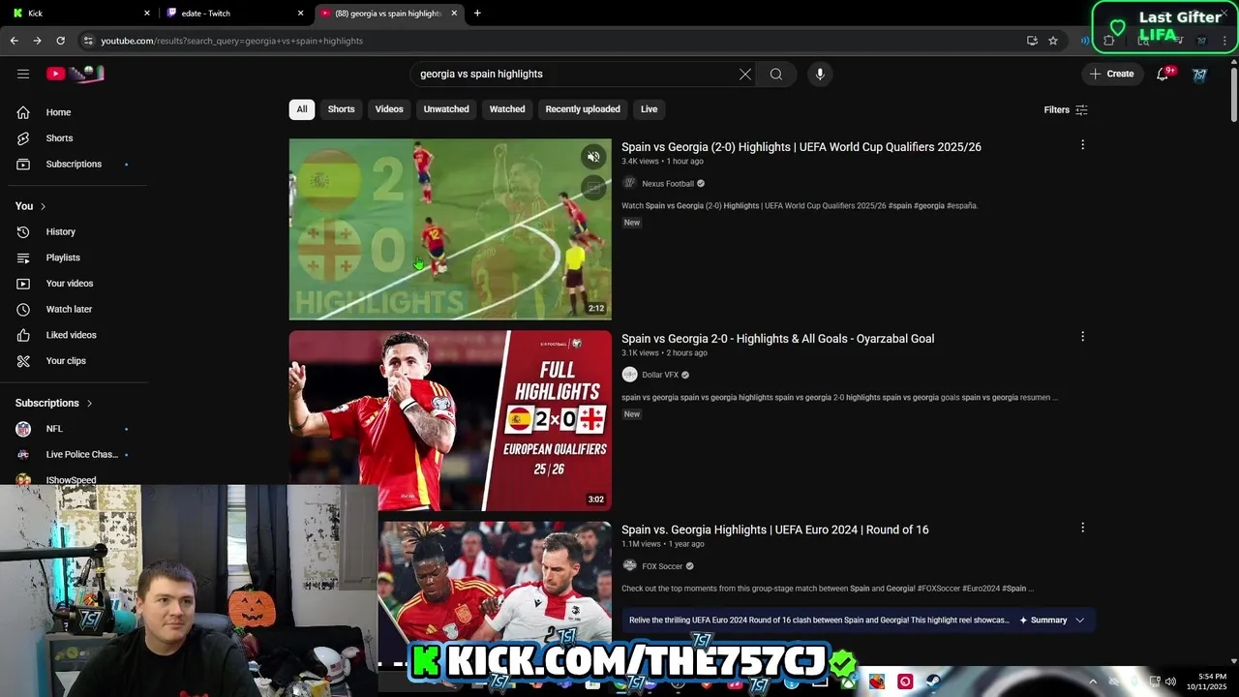
Task: Select the Shorts filter chip
Action: point(341,109)
